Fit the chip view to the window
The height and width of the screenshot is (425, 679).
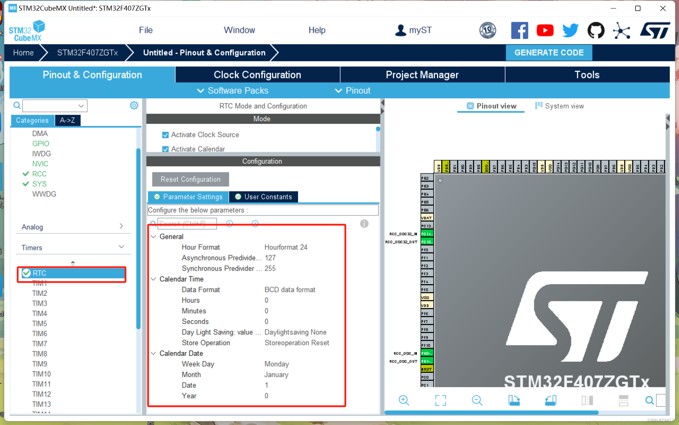pyautogui.click(x=440, y=400)
